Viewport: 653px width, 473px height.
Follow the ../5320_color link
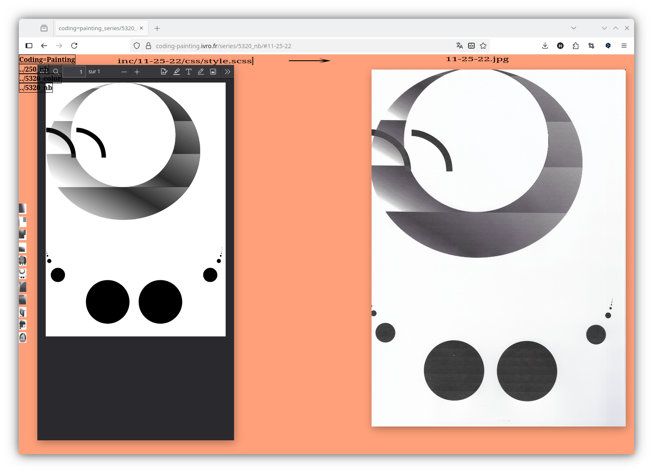coord(40,78)
